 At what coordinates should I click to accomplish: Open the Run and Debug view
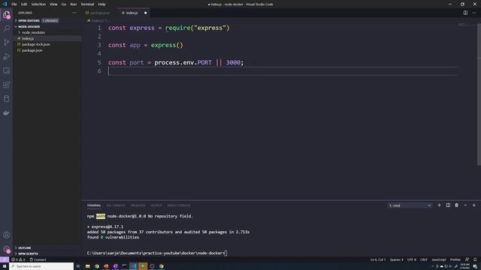[7, 56]
